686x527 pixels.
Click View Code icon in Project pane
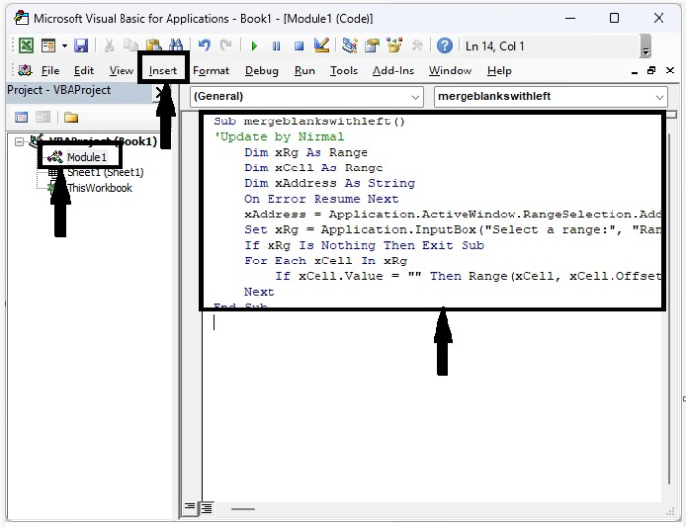click(22, 118)
